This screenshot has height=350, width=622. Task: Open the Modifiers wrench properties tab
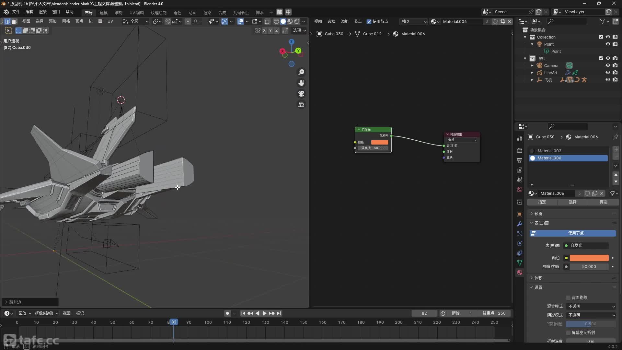tap(520, 224)
